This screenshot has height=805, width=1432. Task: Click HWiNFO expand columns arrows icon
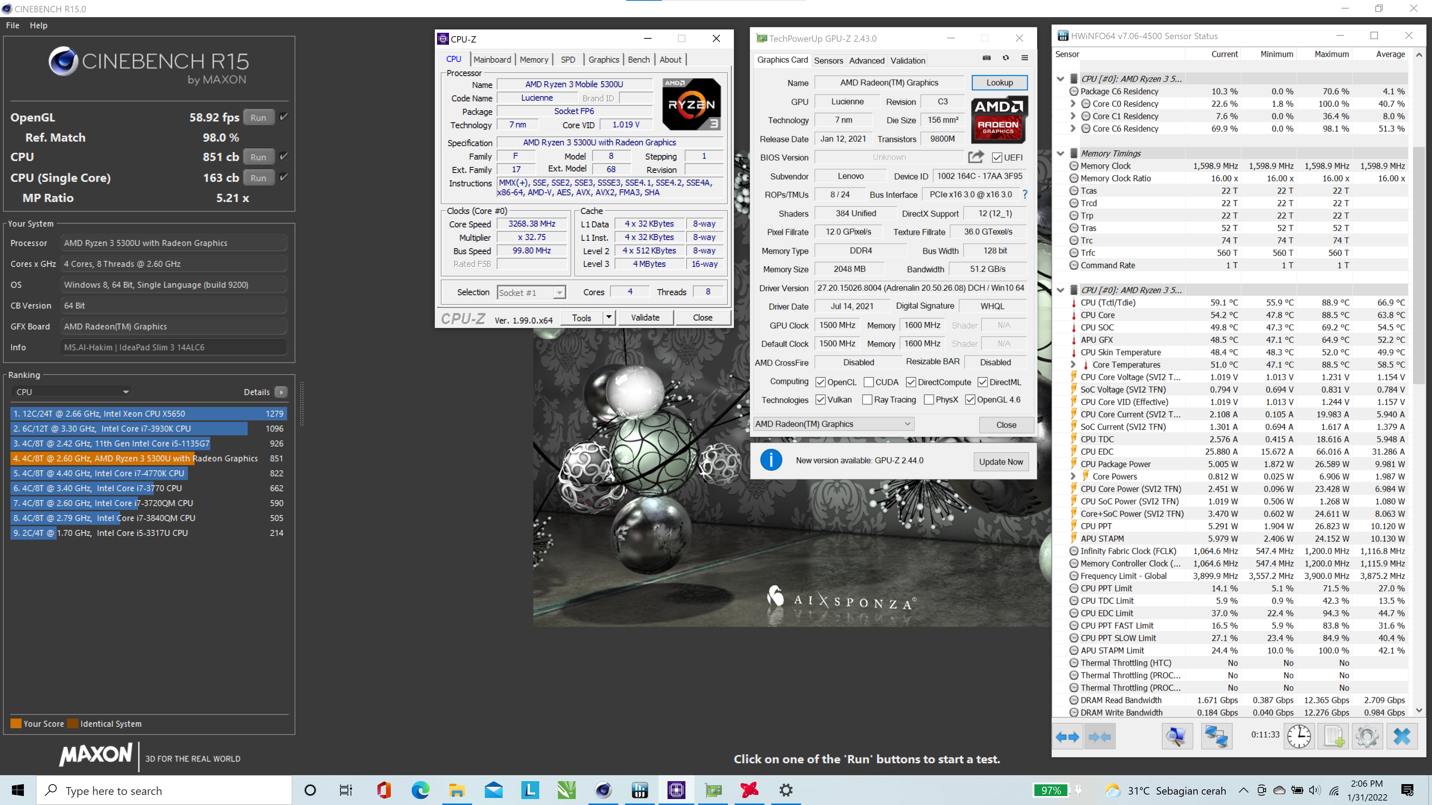point(1067,737)
